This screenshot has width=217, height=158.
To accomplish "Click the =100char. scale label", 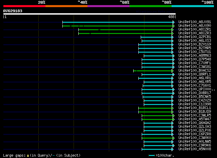I will pos(165,155).
